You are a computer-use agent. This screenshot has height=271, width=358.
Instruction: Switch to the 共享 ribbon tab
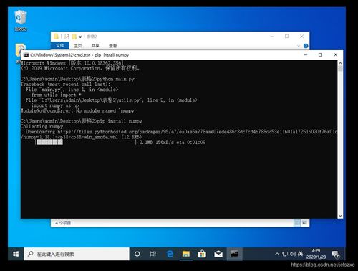click(95, 46)
